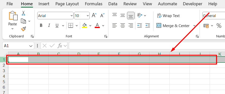Open Accounting format dropdown arrow
This screenshot has width=225, height=94.
click(212, 26)
